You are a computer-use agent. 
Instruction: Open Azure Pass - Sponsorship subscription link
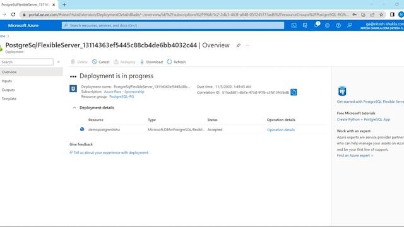coord(124,91)
